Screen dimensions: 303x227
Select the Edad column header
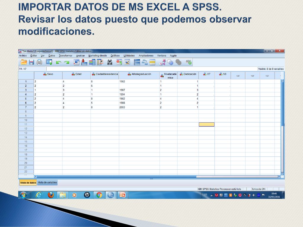pyautogui.click(x=77, y=75)
